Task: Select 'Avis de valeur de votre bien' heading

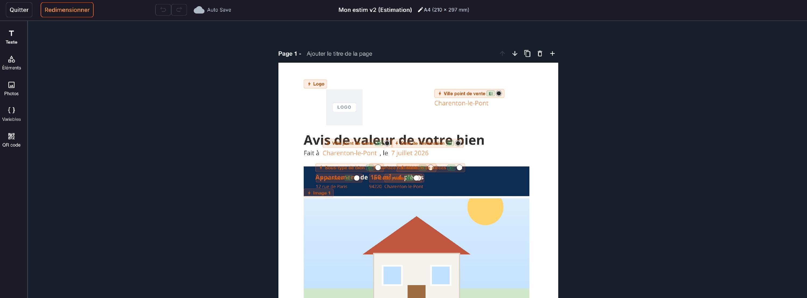Action: 394,140
